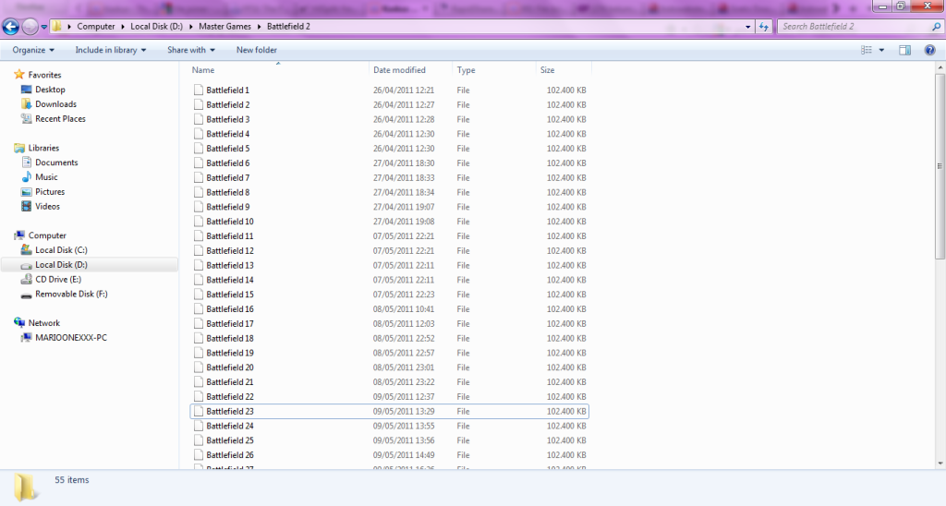This screenshot has width=946, height=506.
Task: Open Local Disk (D:) in sidebar
Action: click(x=61, y=265)
